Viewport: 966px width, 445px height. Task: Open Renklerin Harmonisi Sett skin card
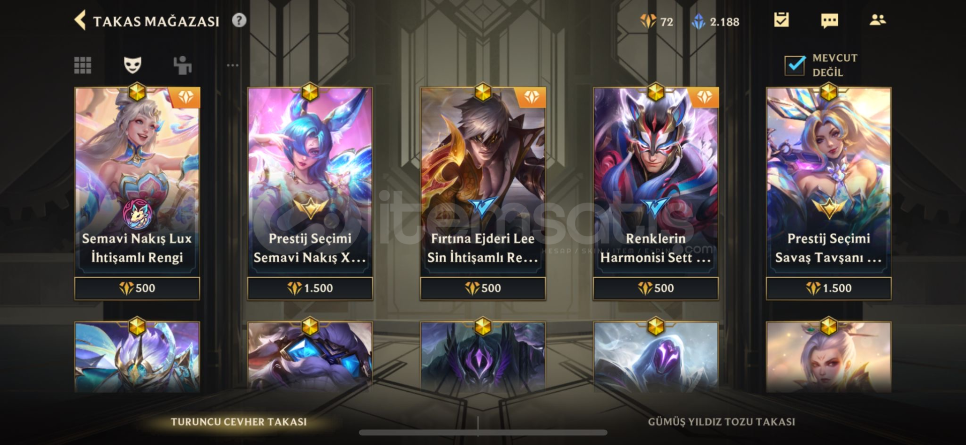[656, 182]
